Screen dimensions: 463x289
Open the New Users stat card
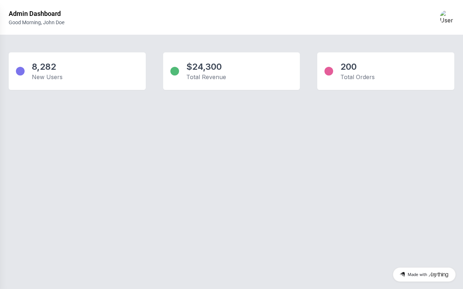(77, 71)
